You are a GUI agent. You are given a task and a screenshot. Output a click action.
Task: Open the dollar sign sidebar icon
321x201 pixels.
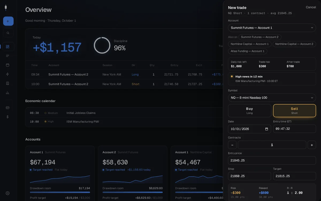pyautogui.click(x=7, y=117)
